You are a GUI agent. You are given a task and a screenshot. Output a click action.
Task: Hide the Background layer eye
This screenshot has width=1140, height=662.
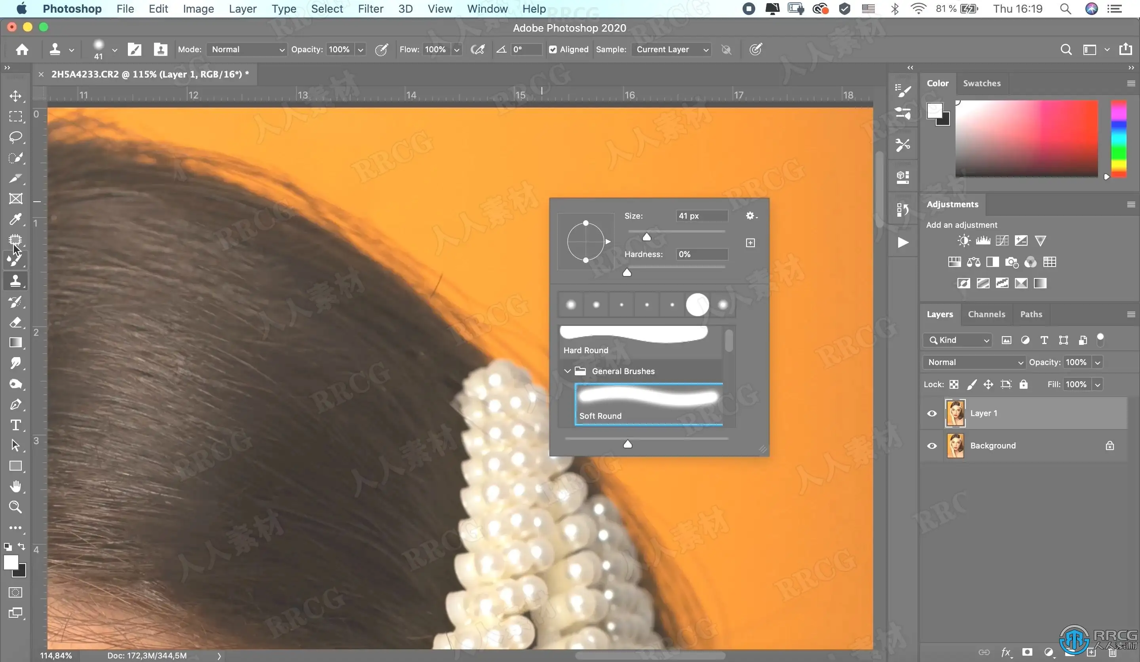(x=932, y=446)
